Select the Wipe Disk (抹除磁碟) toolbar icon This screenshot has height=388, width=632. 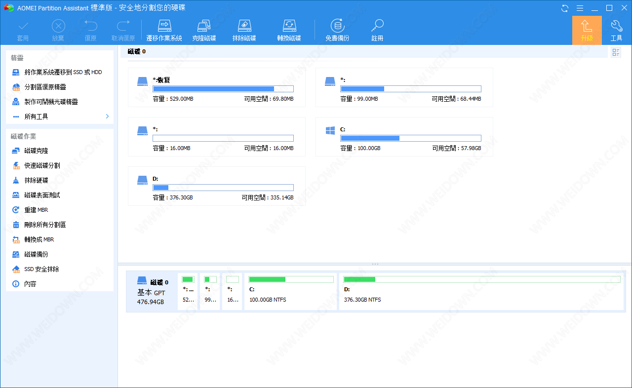tap(244, 30)
